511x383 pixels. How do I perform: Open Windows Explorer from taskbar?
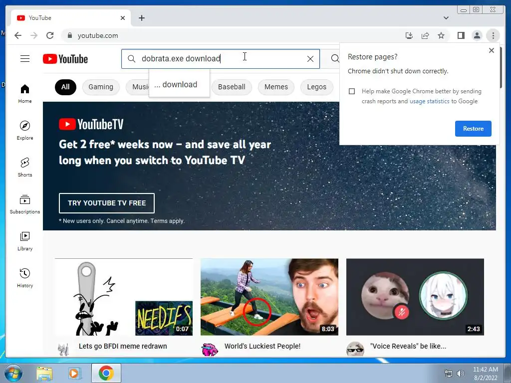(44, 374)
